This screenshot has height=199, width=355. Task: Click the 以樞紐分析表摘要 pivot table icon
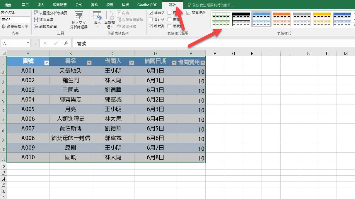36,13
